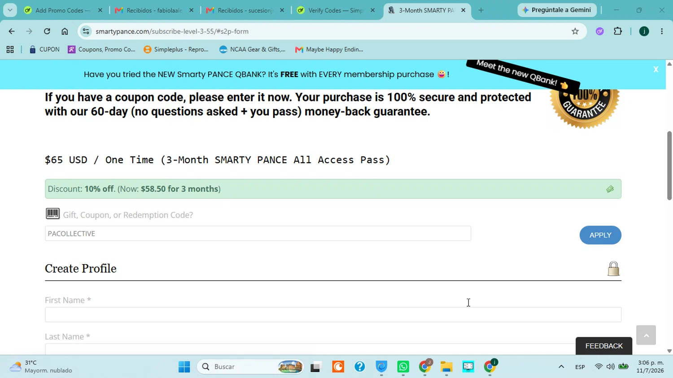The width and height of the screenshot is (673, 378).
Task: Open the Windows Start menu
Action: point(184,367)
